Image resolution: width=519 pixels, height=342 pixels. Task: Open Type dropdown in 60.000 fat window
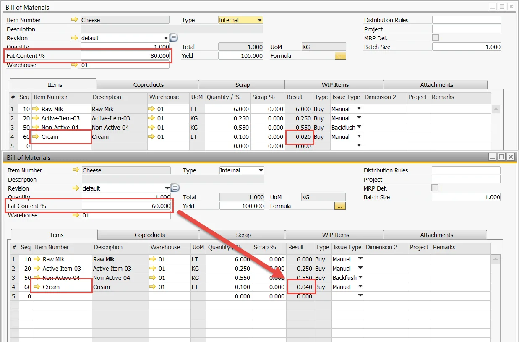(261, 170)
